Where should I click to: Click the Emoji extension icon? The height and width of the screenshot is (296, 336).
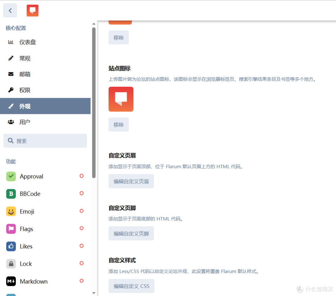coord(11,211)
